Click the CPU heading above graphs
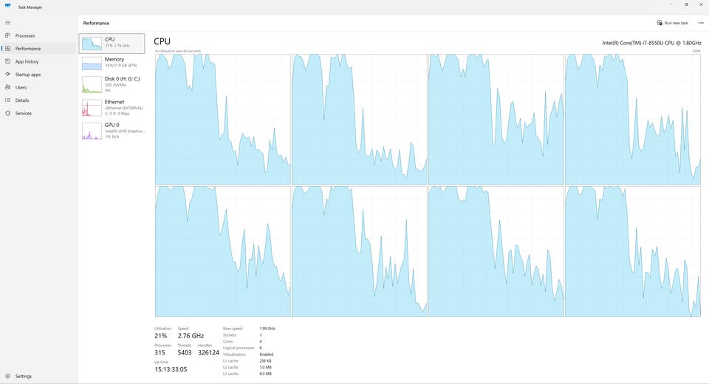This screenshot has width=709, height=384. click(x=162, y=41)
